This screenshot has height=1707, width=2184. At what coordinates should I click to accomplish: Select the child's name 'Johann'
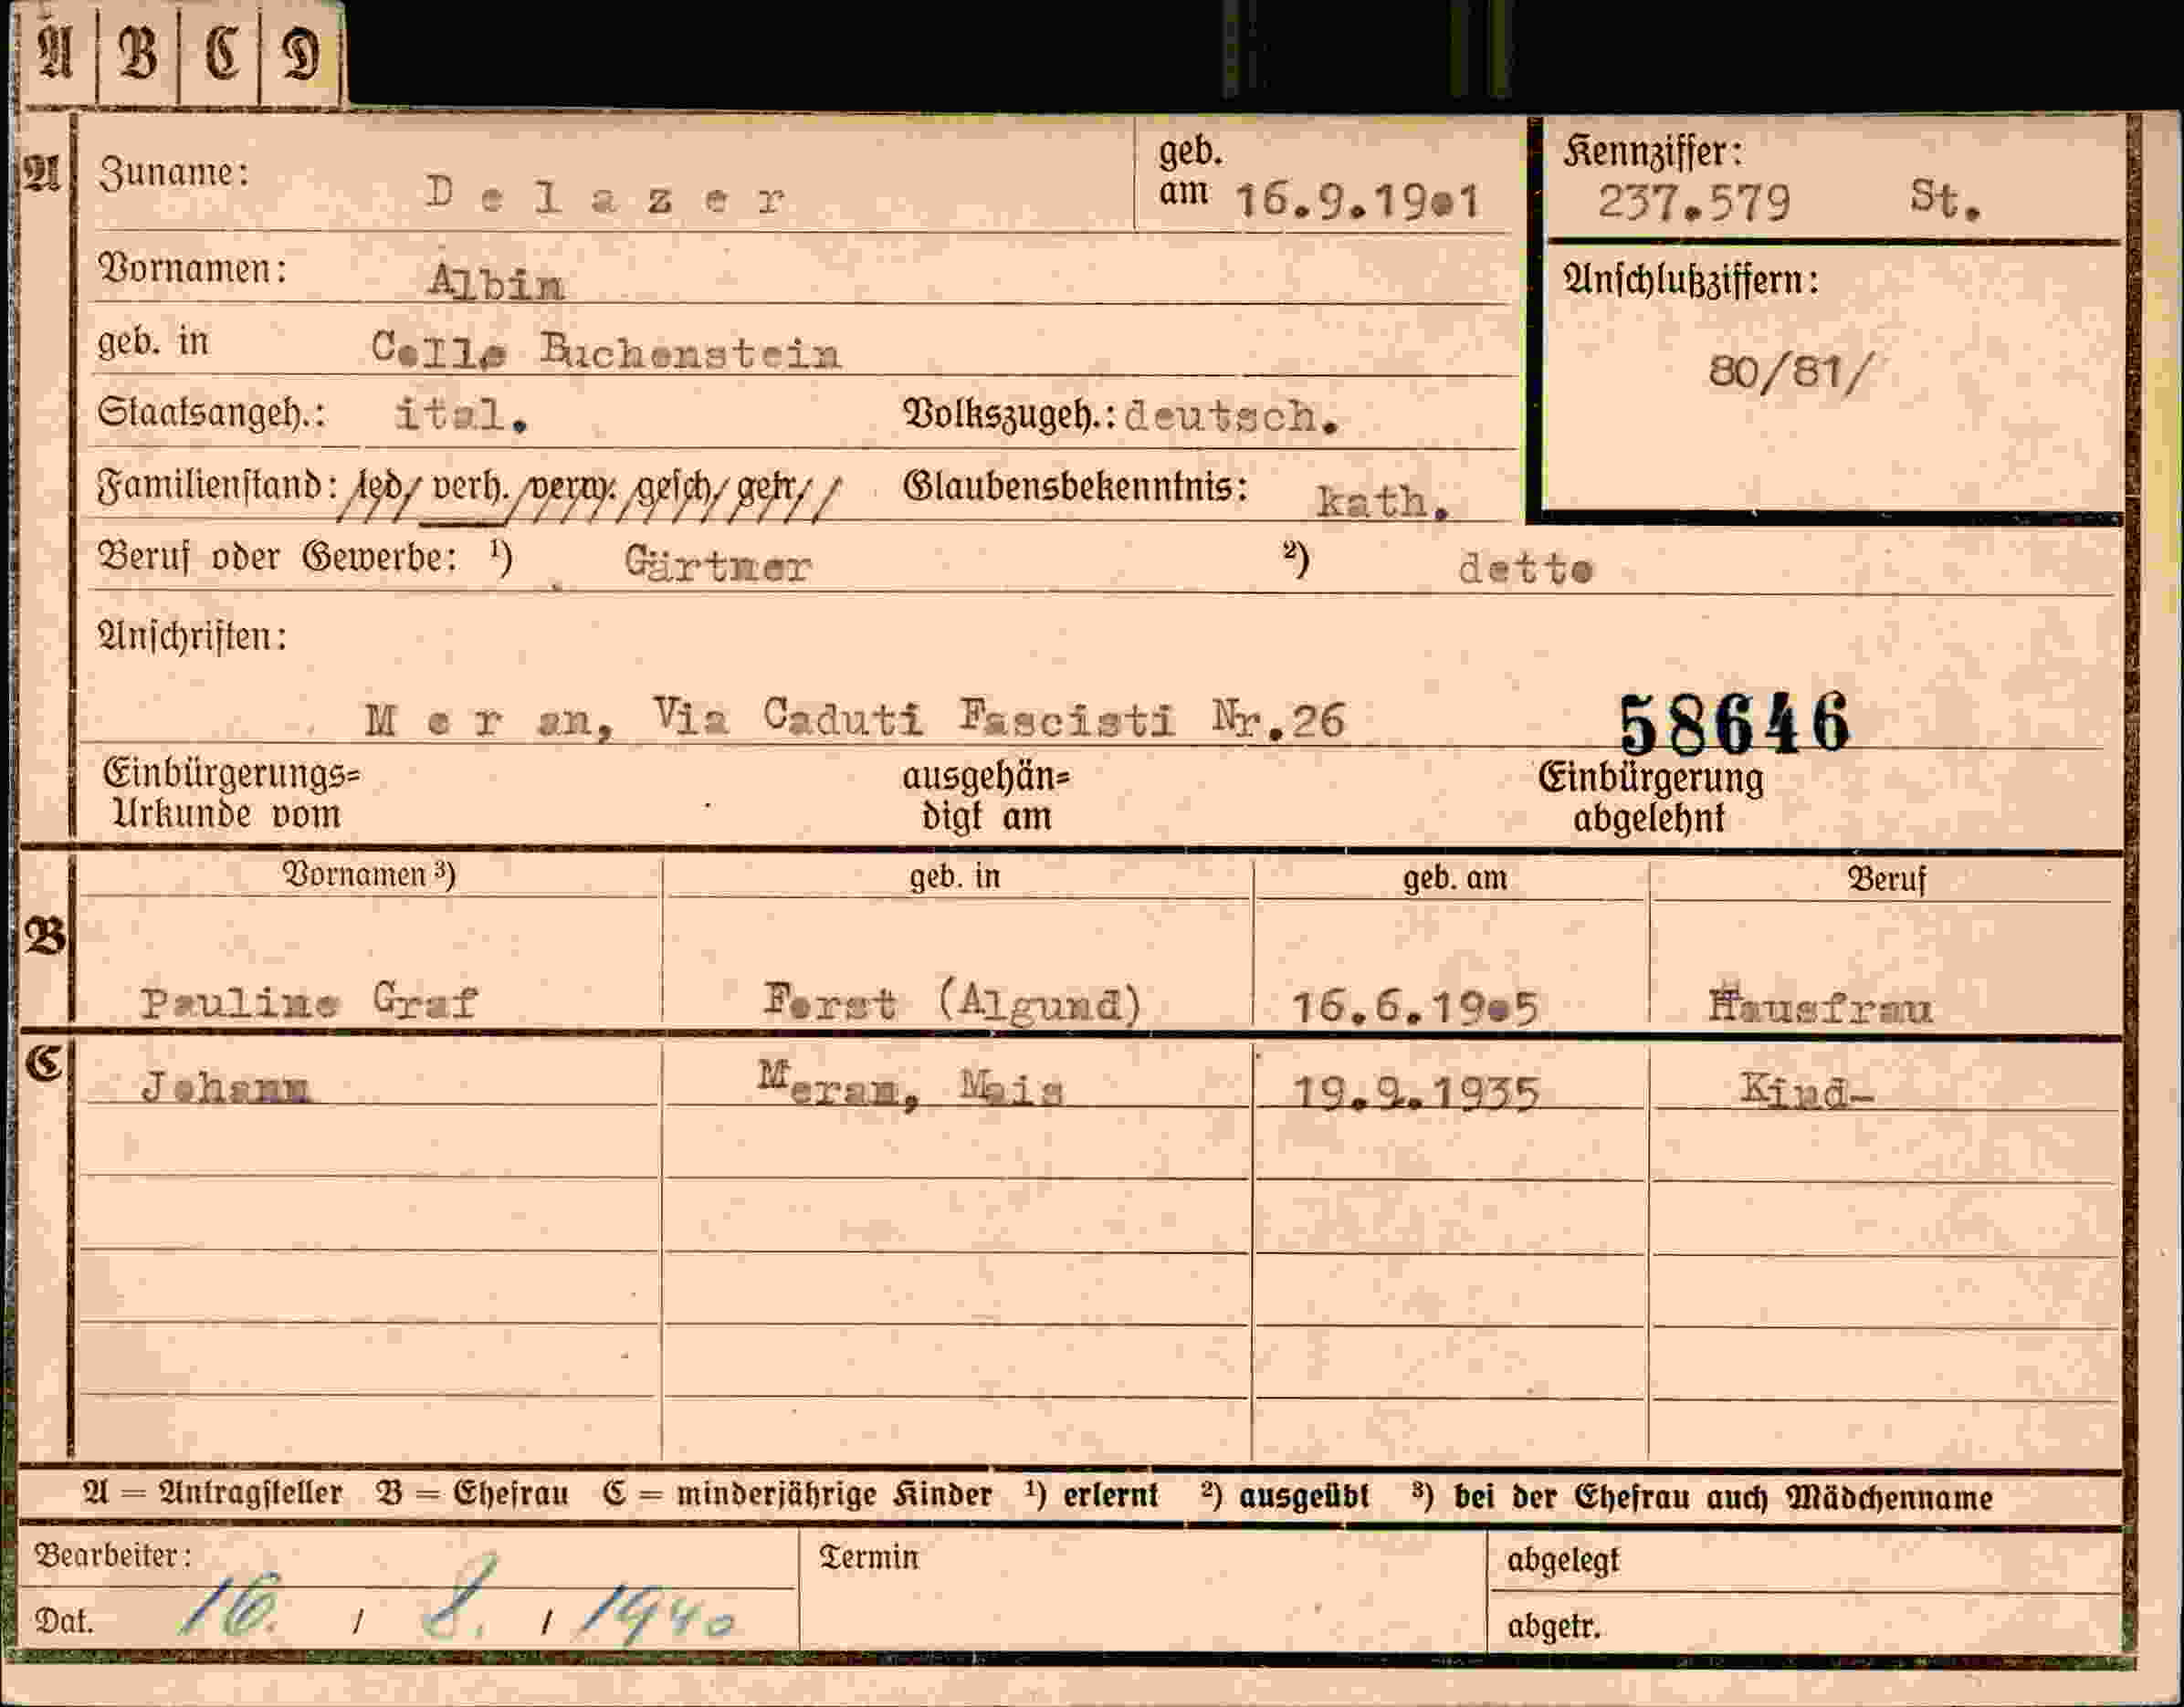(227, 1086)
